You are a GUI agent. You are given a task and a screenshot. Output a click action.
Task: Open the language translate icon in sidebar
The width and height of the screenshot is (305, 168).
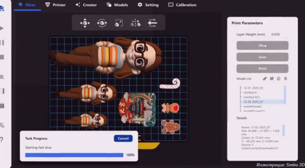(x=2, y=125)
